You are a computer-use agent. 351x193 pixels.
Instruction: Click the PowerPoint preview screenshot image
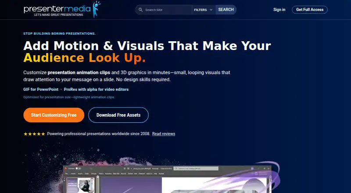168,179
